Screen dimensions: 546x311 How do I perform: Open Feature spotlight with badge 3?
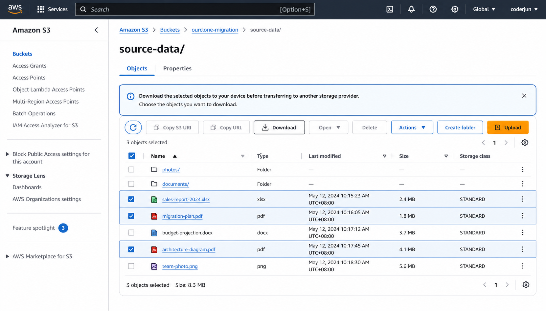[40, 228]
